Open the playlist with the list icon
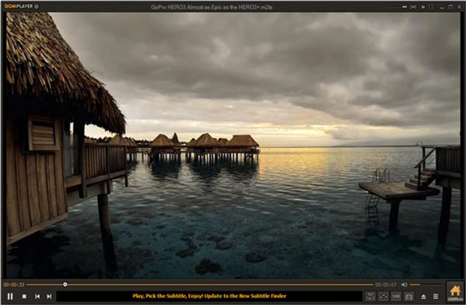Image resolution: width=466 pixels, height=305 pixels. (x=435, y=296)
